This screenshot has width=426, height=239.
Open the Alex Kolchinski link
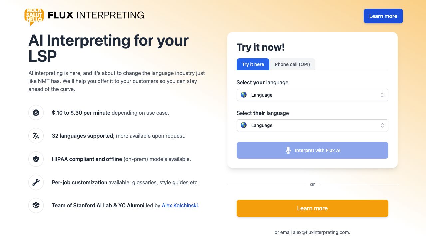coord(180,205)
